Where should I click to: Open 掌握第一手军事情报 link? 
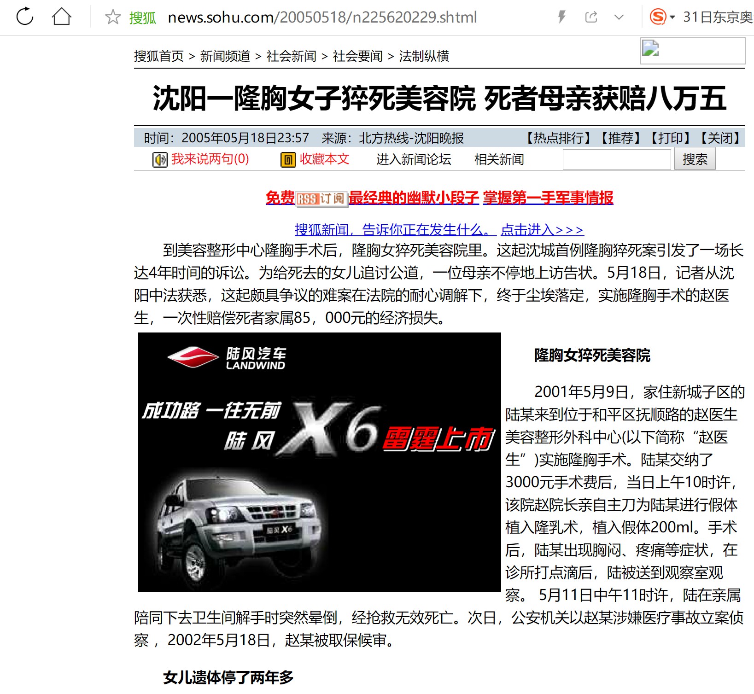click(x=548, y=198)
